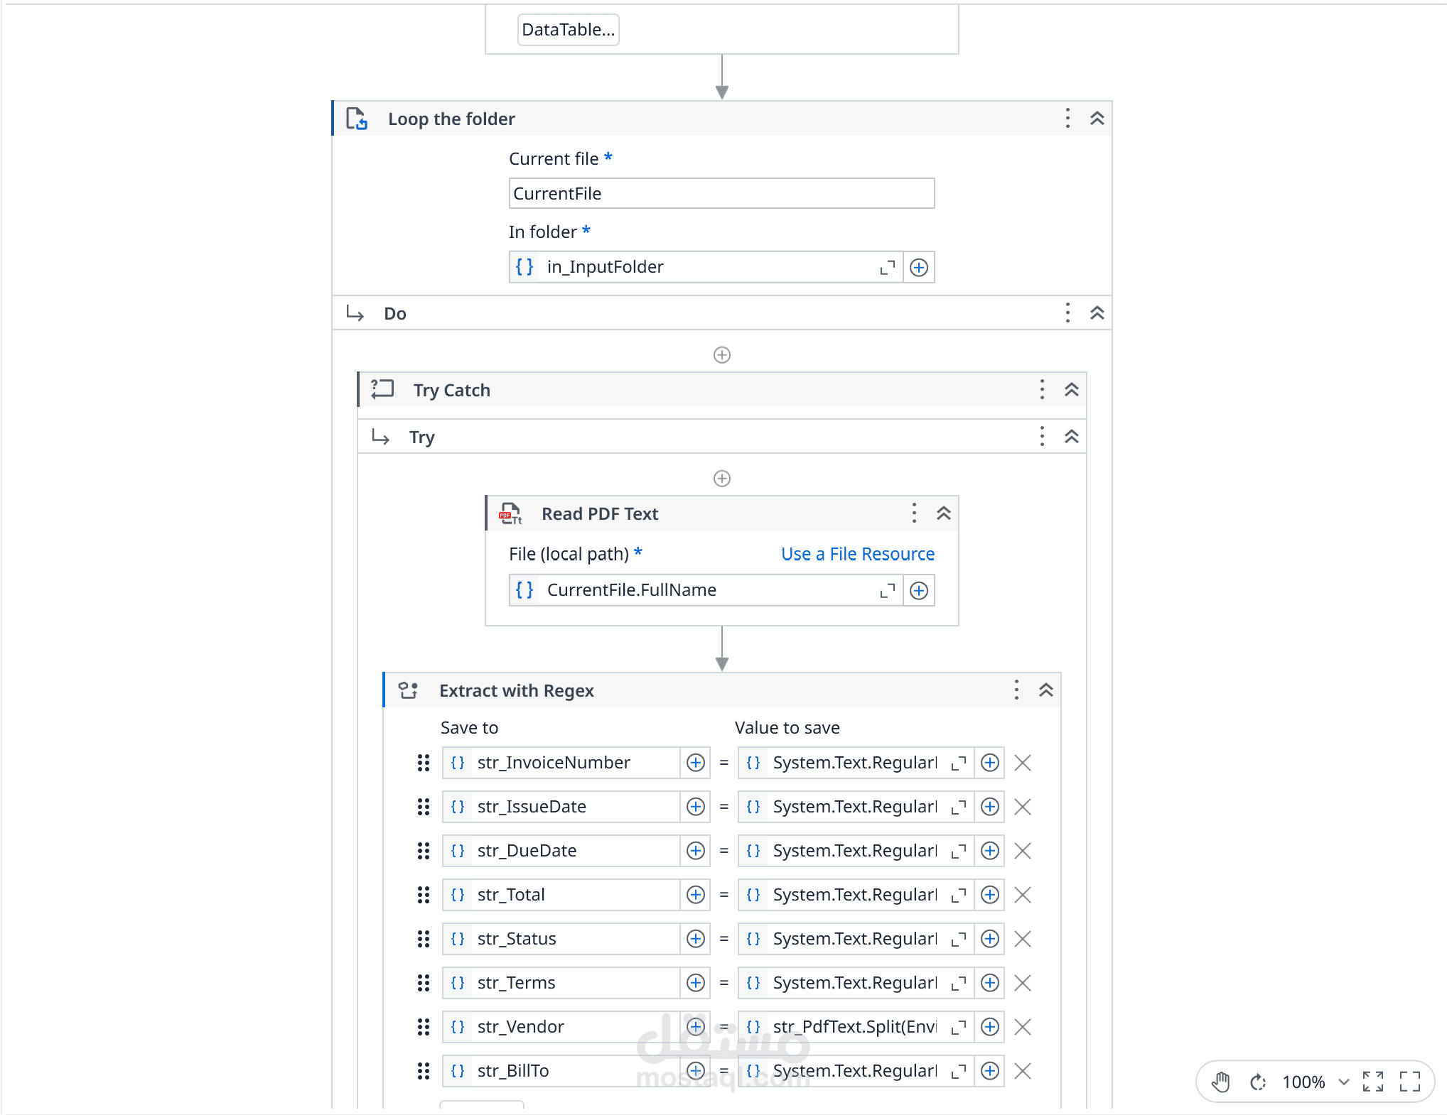Image resolution: width=1447 pixels, height=1115 pixels.
Task: Open options menu for Read PDF Text
Action: (x=914, y=513)
